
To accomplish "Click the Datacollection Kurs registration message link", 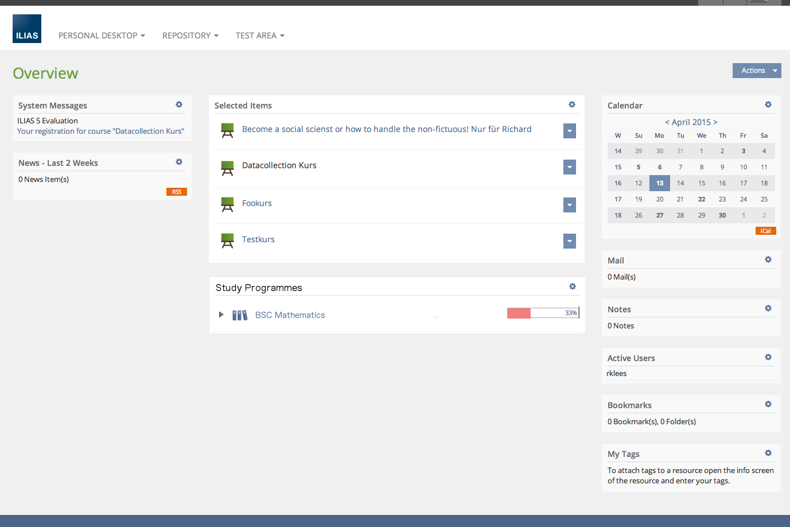I will pos(100,131).
